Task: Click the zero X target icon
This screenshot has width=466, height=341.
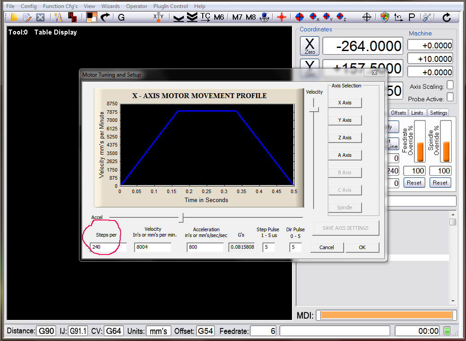Action: click(x=314, y=17)
